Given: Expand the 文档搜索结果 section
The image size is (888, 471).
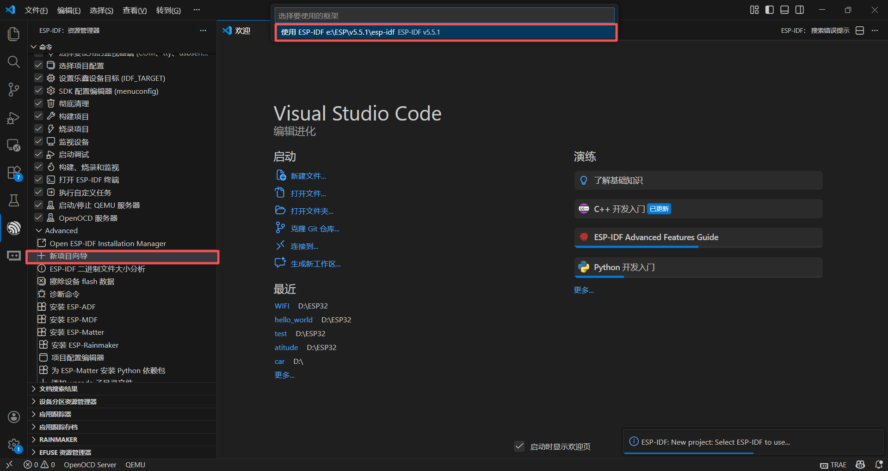Looking at the screenshot, I should pos(123,389).
